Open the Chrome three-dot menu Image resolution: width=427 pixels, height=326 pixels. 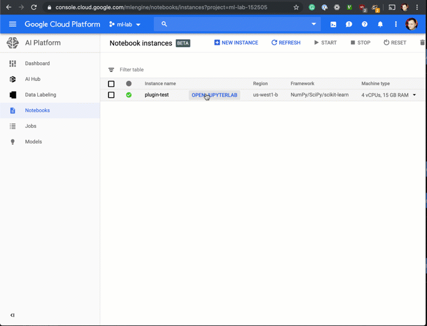[x=417, y=7]
